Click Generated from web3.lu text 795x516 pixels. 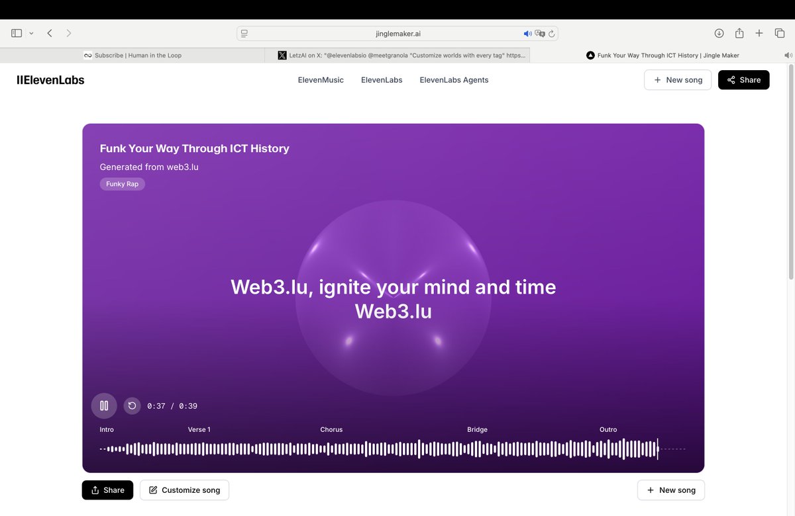[x=149, y=167]
